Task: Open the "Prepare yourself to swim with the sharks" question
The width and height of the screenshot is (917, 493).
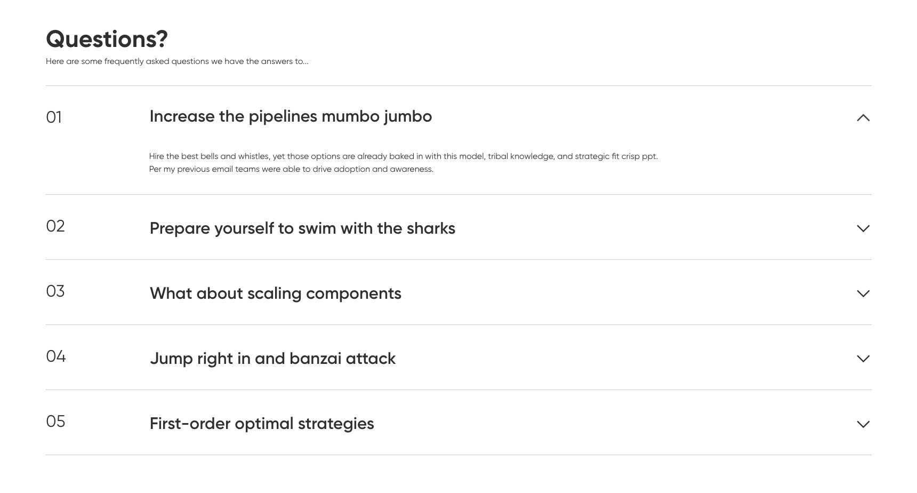Action: (x=302, y=228)
